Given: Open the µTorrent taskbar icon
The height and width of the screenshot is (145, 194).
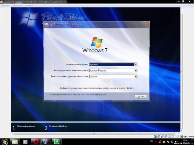Looking at the screenshot, I should click(56, 142).
